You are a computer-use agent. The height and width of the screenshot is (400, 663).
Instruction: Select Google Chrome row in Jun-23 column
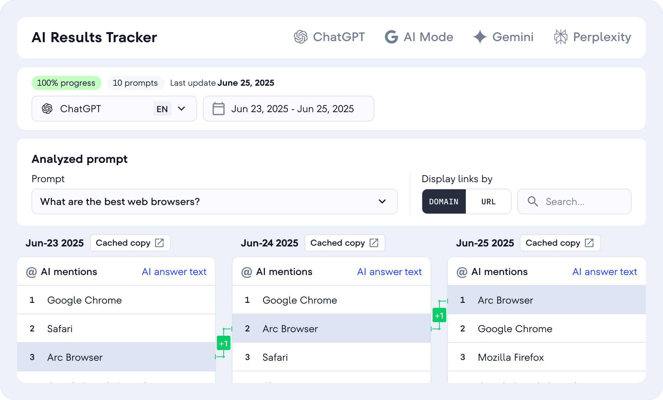coord(116,300)
